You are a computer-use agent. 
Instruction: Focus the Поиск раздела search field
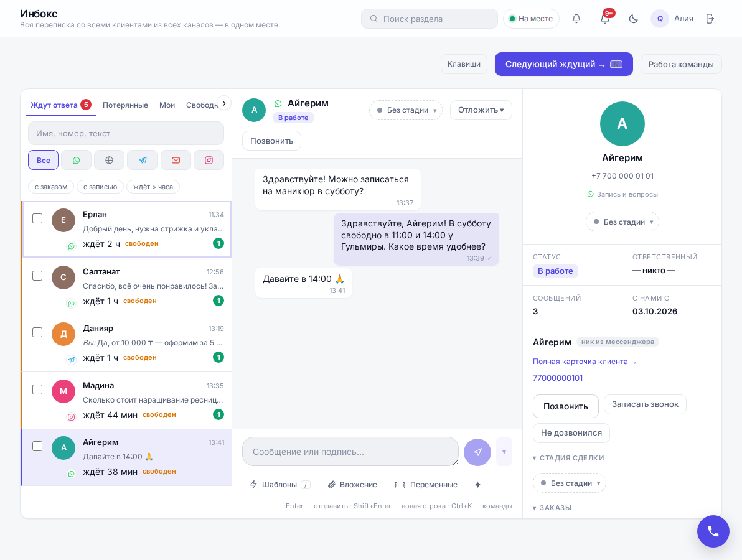tap(430, 19)
